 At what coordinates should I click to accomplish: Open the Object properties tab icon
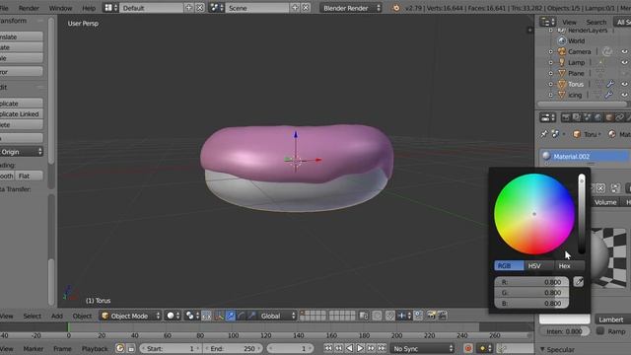click(609, 117)
